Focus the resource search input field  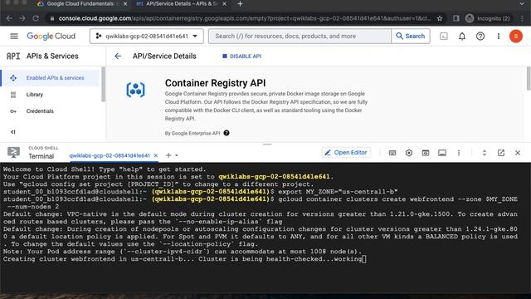300,36
